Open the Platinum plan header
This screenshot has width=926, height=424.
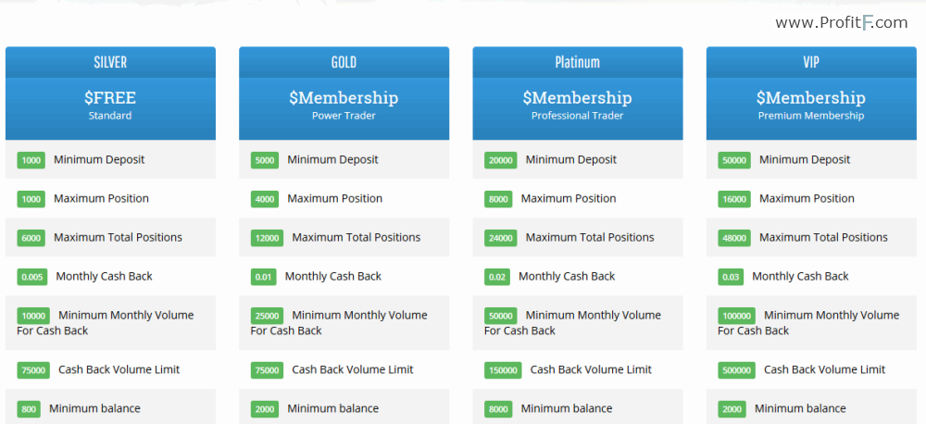pyautogui.click(x=578, y=62)
